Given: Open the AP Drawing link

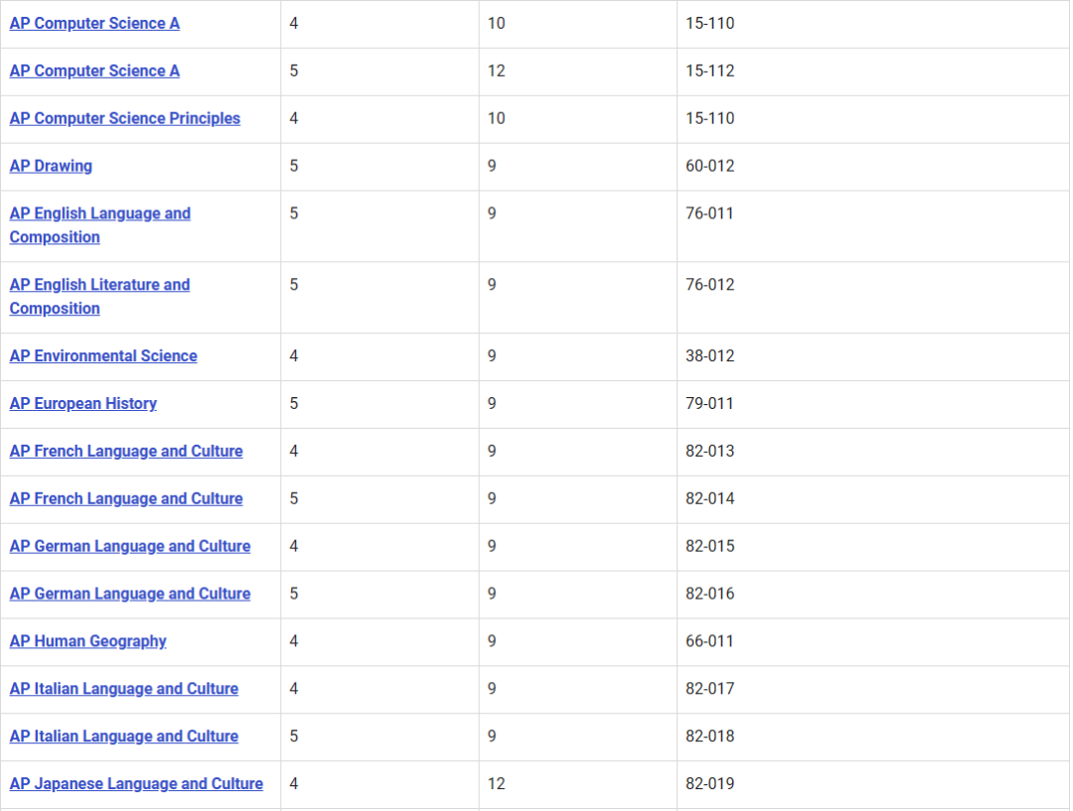Looking at the screenshot, I should point(51,166).
